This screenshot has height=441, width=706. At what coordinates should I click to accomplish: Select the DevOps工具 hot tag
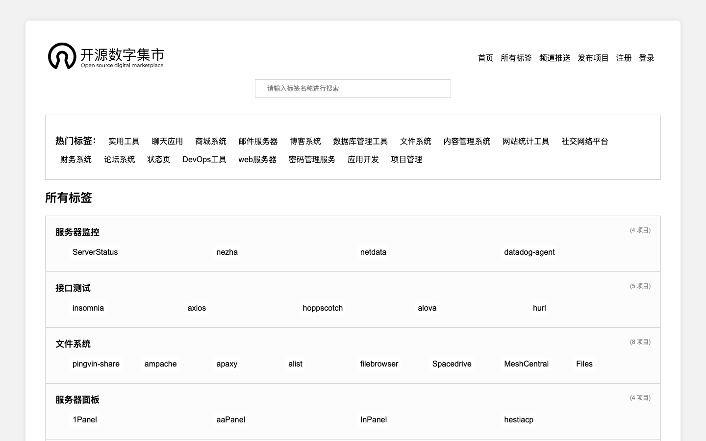[204, 159]
